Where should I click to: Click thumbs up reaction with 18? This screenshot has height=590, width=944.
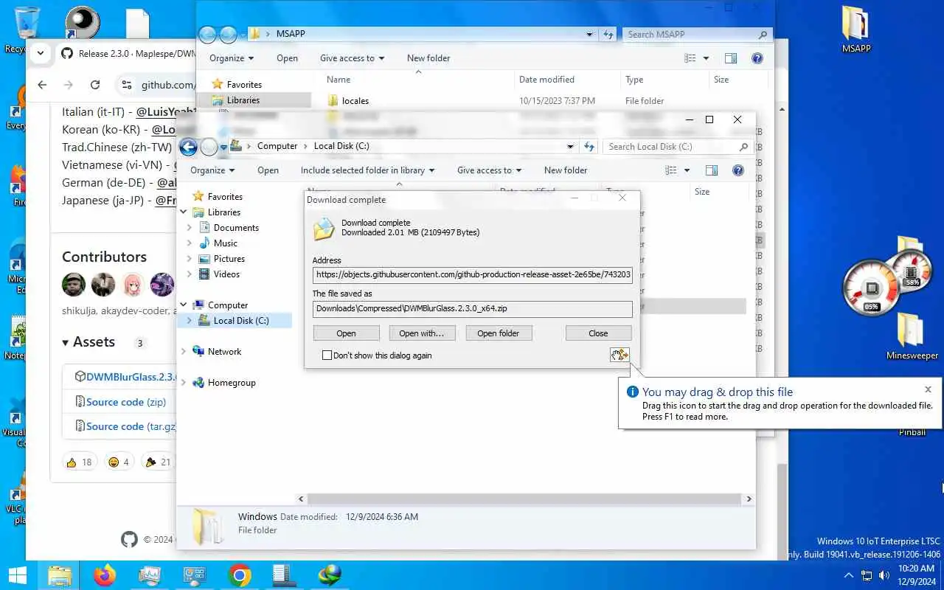tap(79, 462)
